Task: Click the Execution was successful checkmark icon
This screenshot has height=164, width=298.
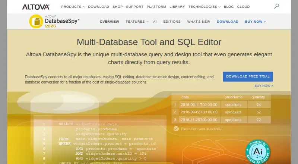Action: 176,129
